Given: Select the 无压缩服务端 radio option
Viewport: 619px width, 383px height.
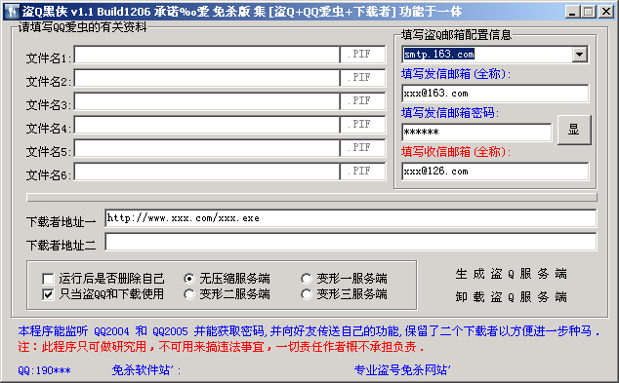Looking at the screenshot, I should coord(189,279).
